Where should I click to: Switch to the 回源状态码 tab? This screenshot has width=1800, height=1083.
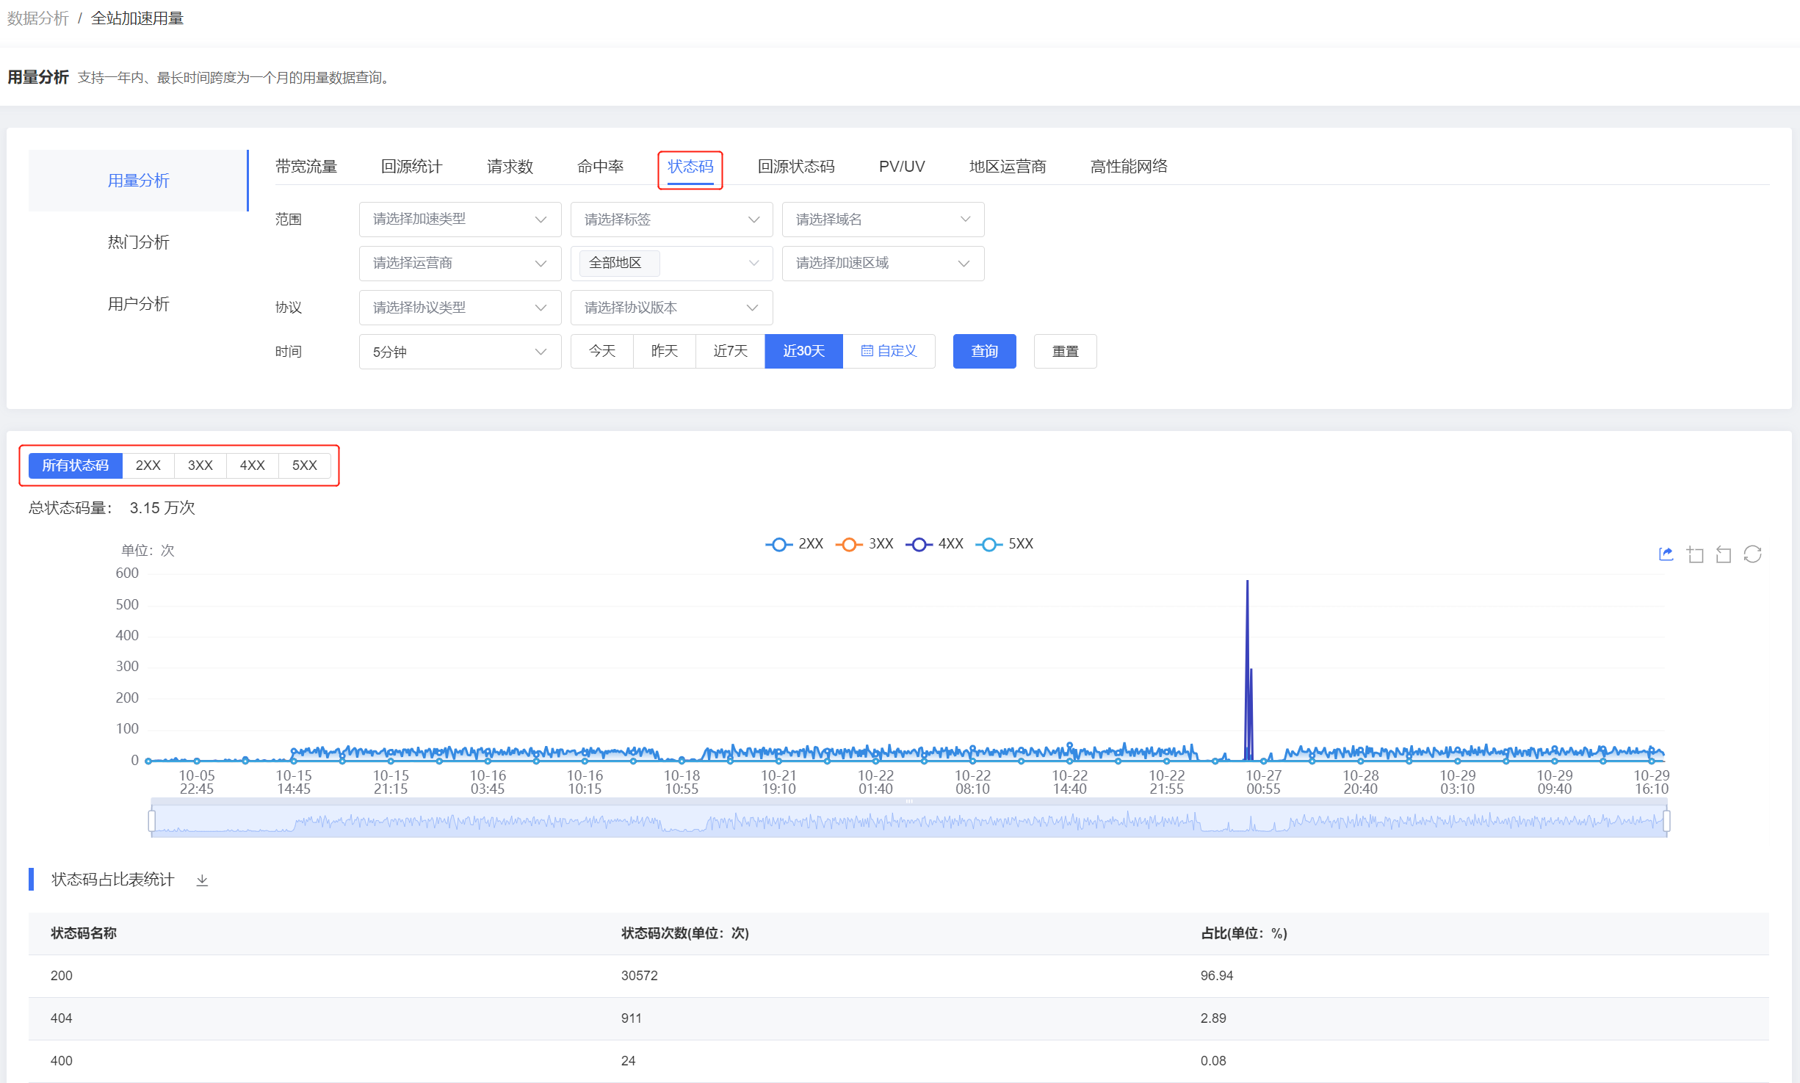click(x=796, y=167)
